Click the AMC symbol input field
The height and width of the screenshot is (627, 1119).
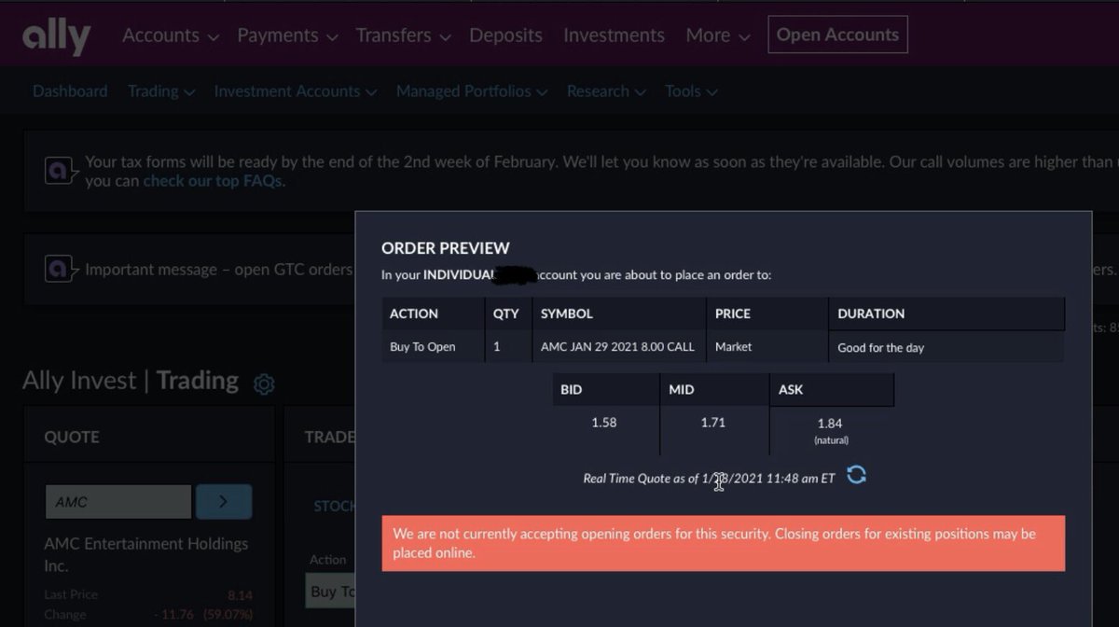tap(118, 501)
